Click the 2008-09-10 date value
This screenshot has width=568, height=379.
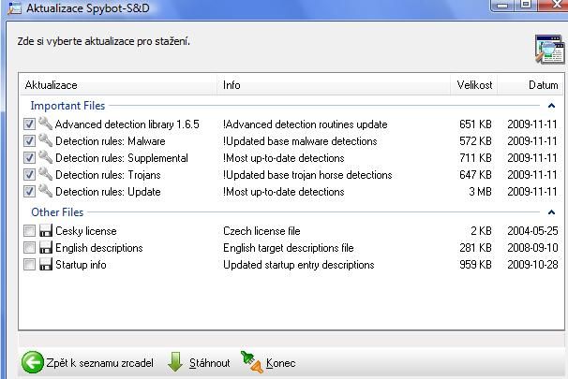pyautogui.click(x=532, y=248)
